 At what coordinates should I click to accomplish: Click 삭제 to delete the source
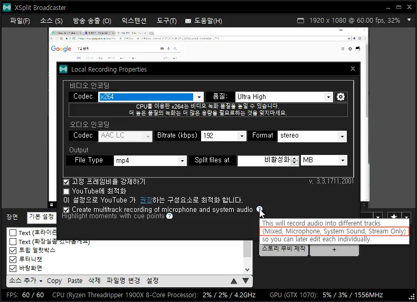[x=94, y=281]
